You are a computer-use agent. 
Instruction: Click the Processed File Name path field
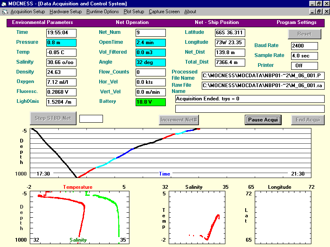click(263, 76)
